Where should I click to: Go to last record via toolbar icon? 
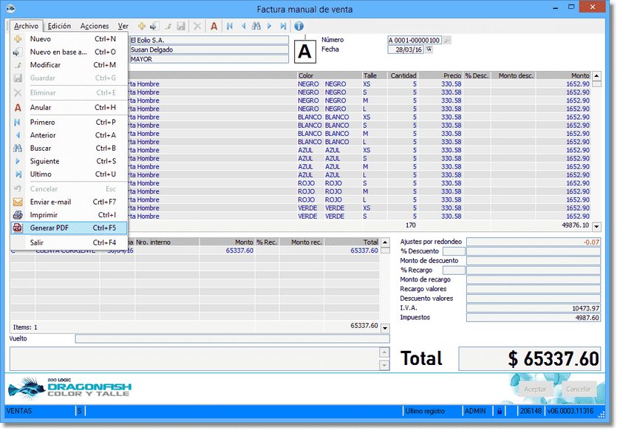[283, 27]
